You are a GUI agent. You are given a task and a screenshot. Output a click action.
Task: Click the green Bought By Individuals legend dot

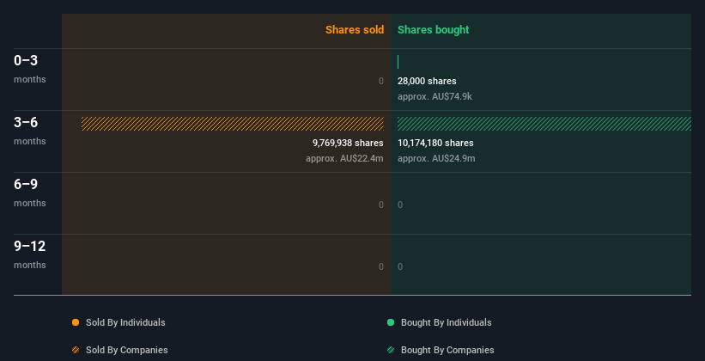coord(391,322)
